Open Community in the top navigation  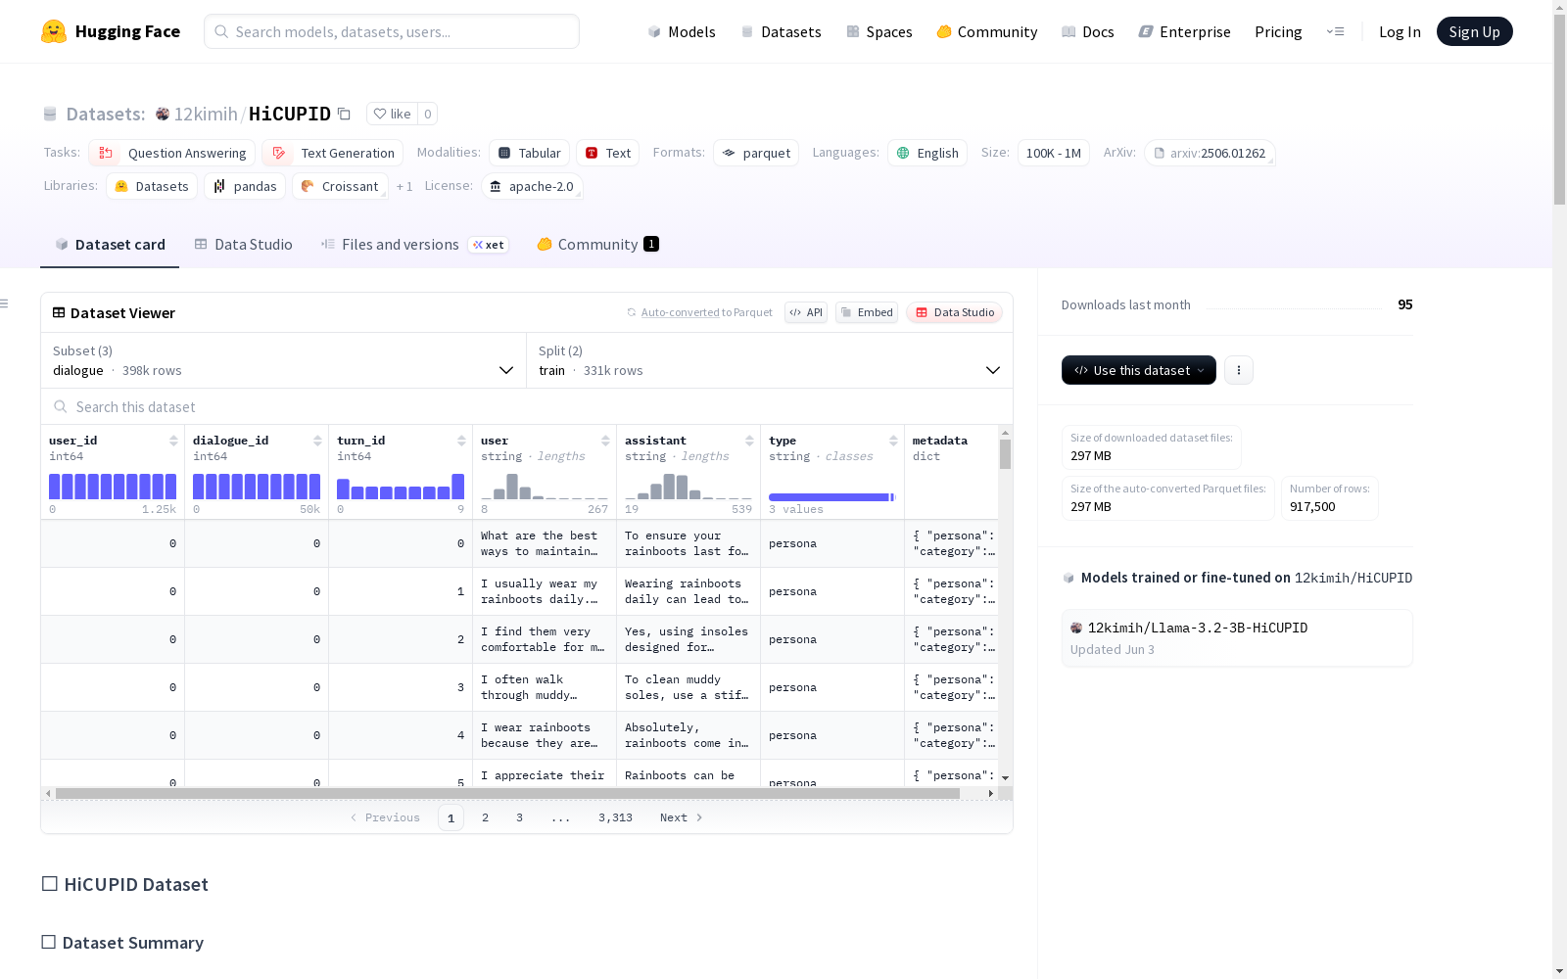coord(987,31)
